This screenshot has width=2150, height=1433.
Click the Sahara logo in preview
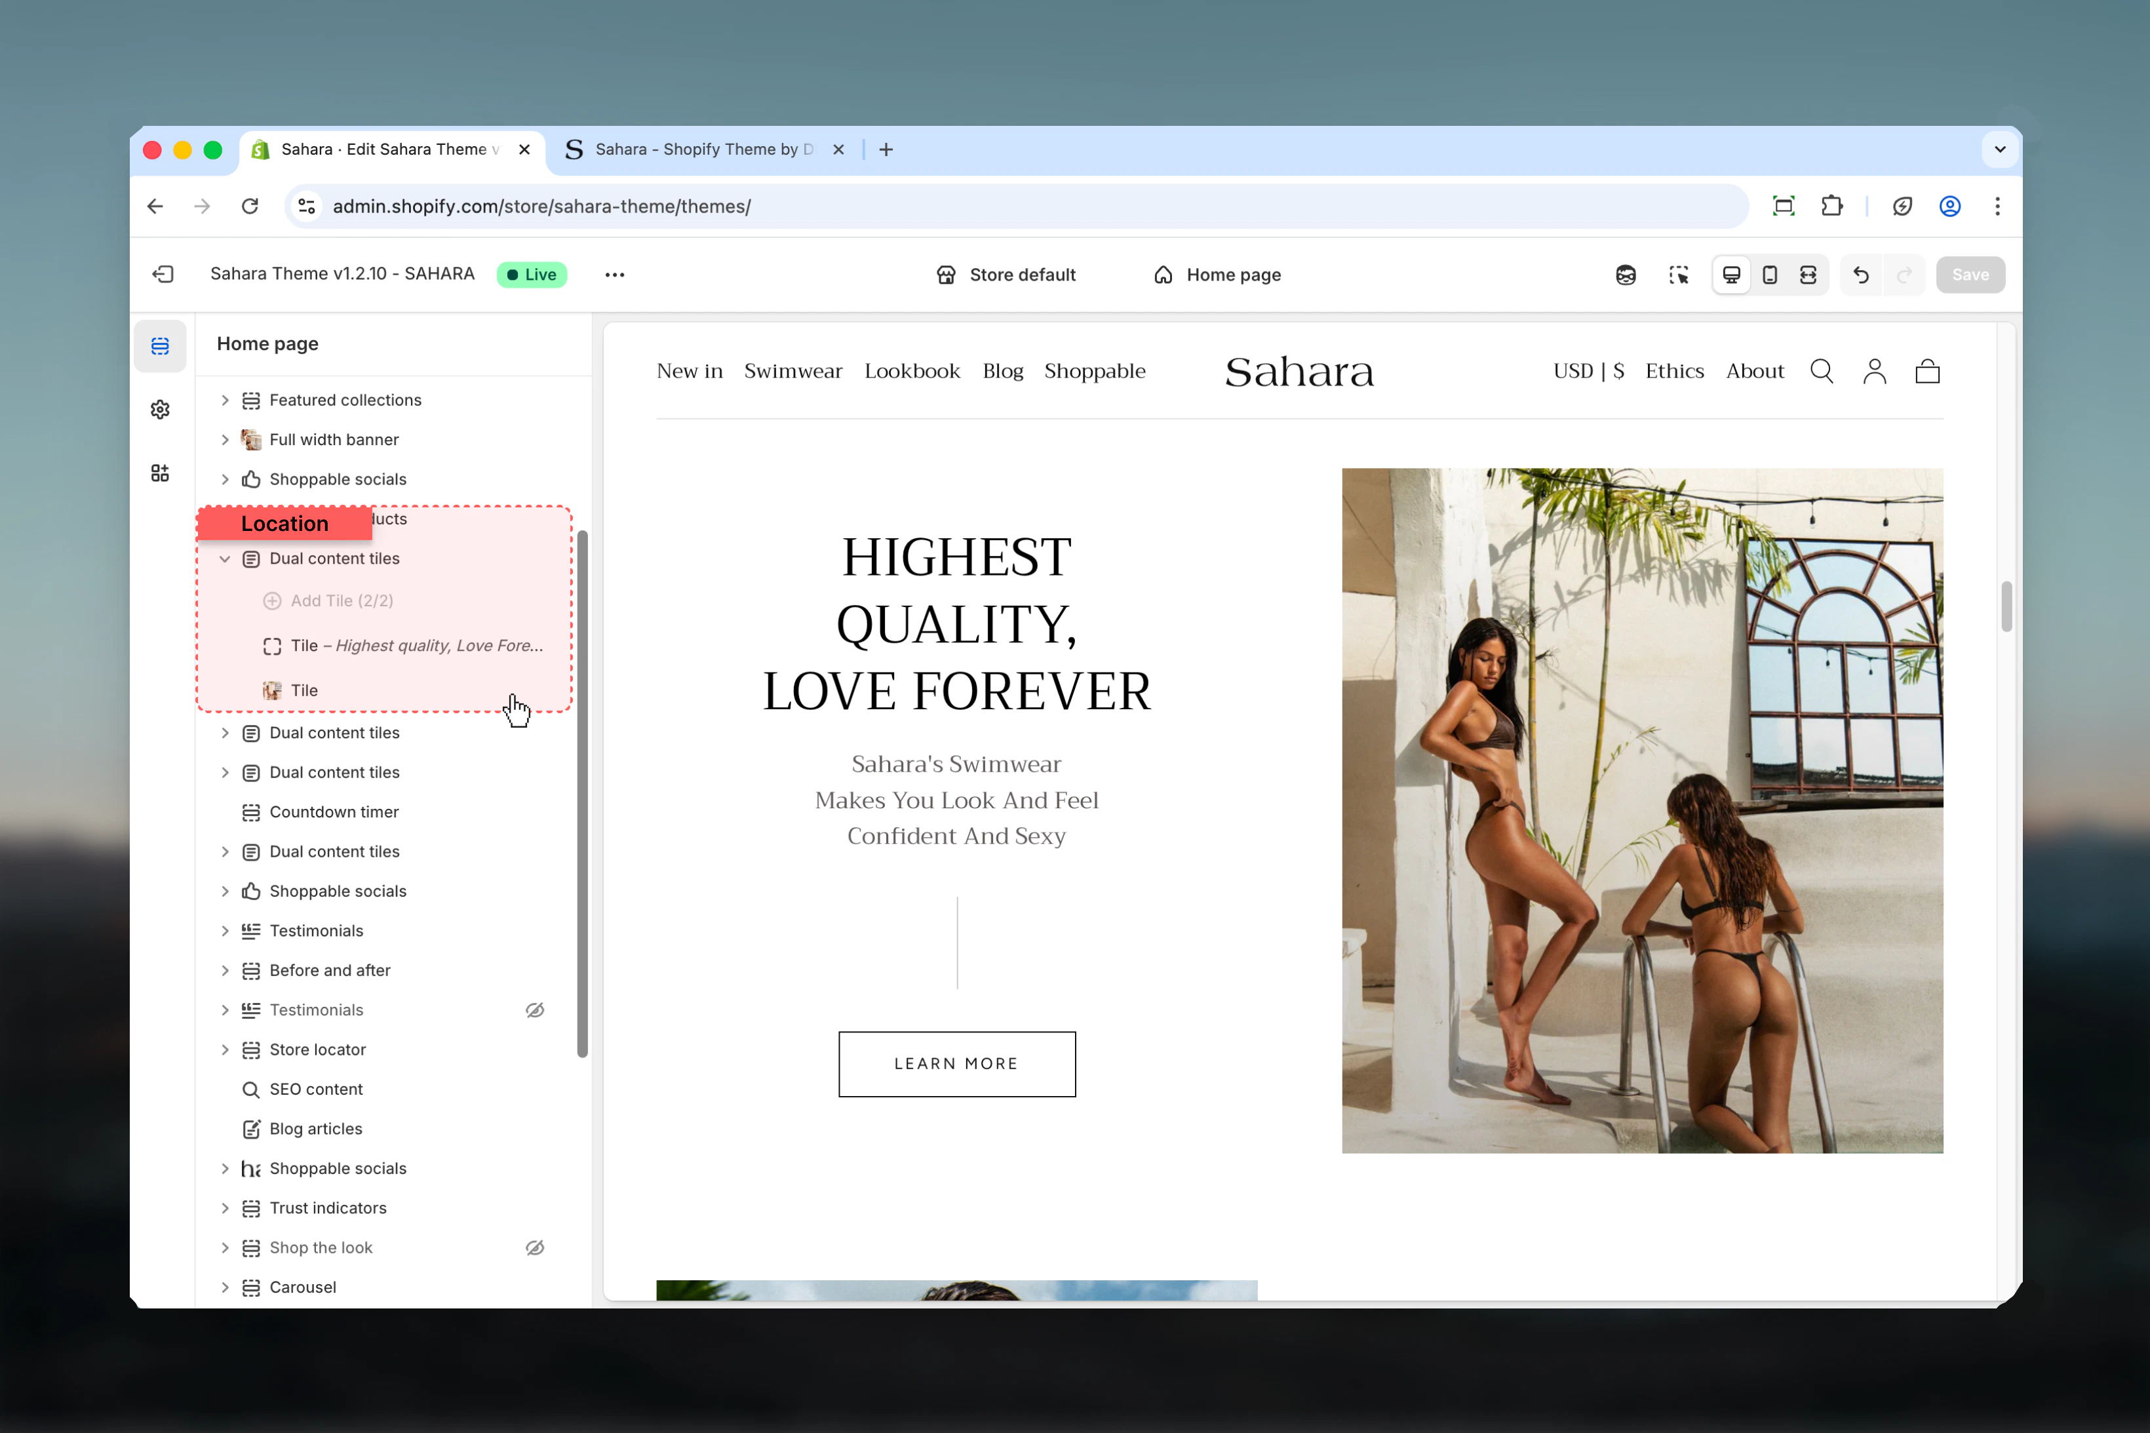click(1299, 372)
